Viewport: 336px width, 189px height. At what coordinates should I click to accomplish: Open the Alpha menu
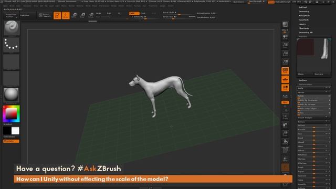click(5, 6)
